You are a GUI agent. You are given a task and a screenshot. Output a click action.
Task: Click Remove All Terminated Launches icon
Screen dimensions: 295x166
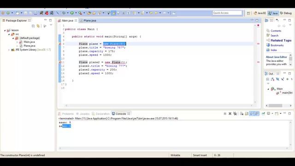pyautogui.click(x=235, y=113)
